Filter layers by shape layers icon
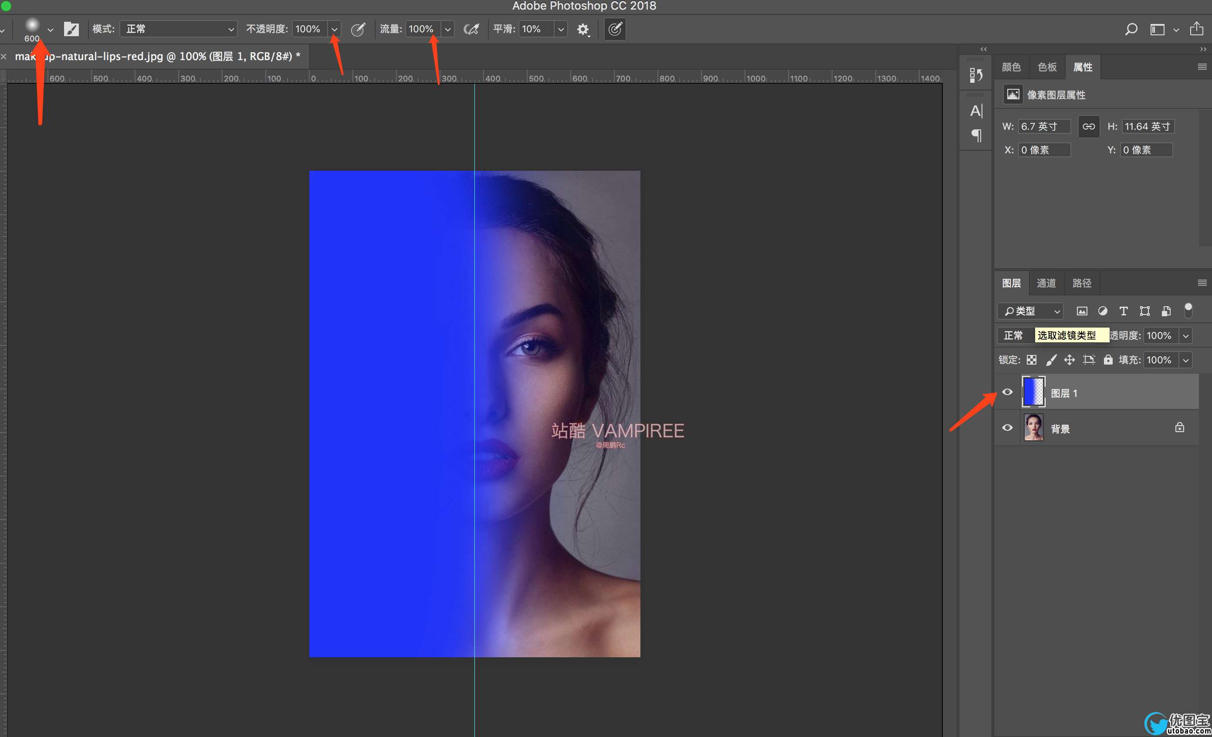The height and width of the screenshot is (737, 1212). point(1144,311)
